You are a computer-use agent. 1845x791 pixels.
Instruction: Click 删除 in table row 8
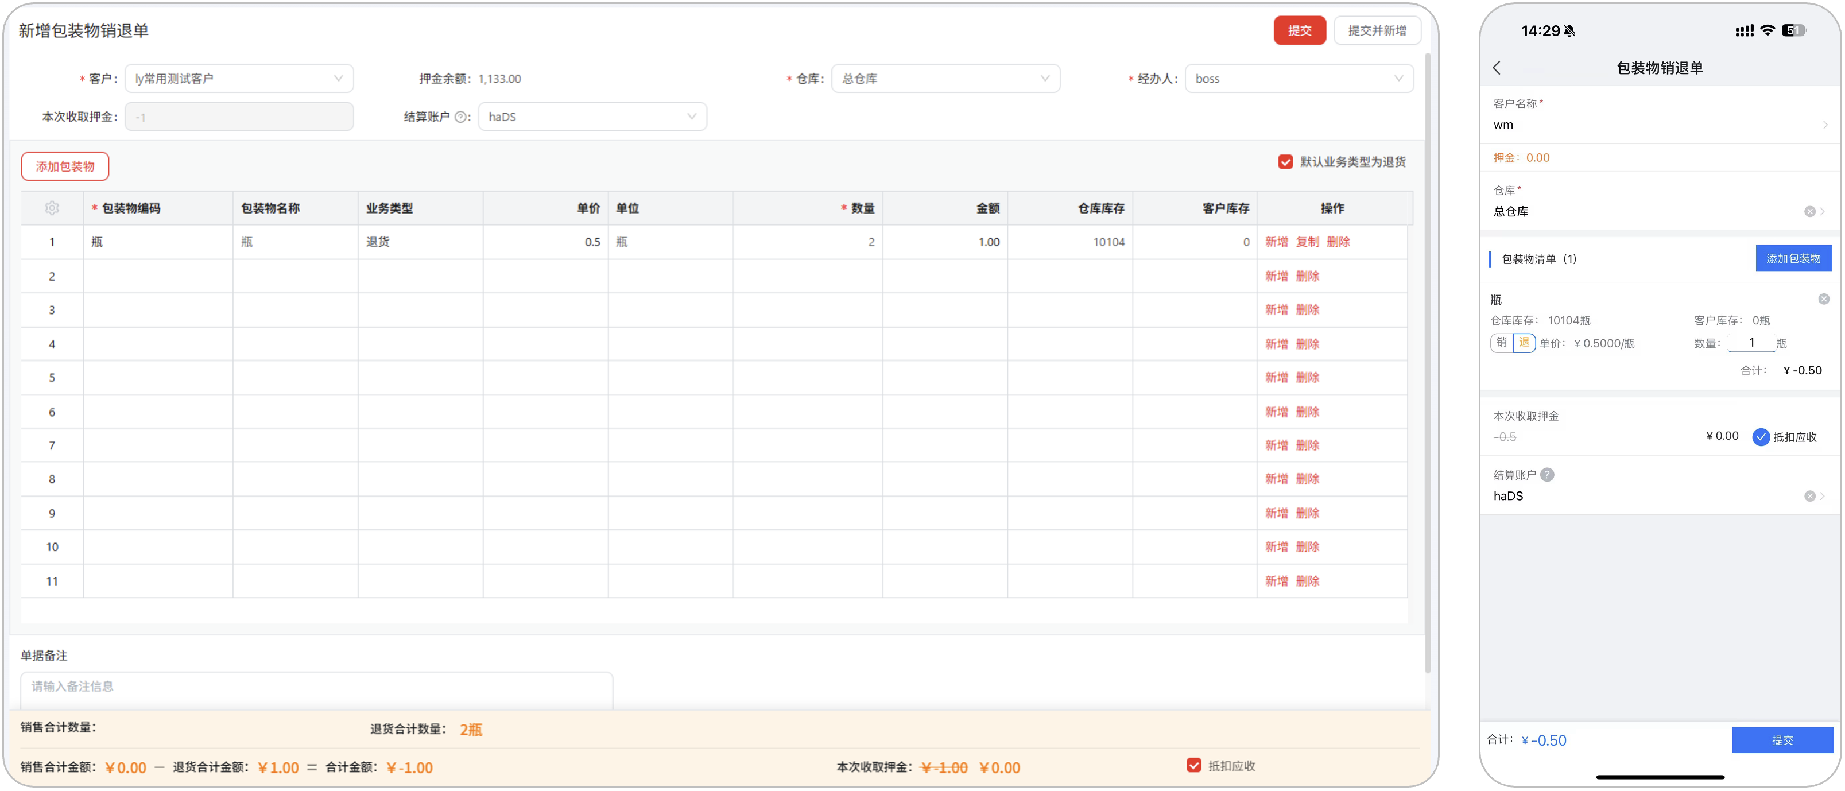[1307, 479]
